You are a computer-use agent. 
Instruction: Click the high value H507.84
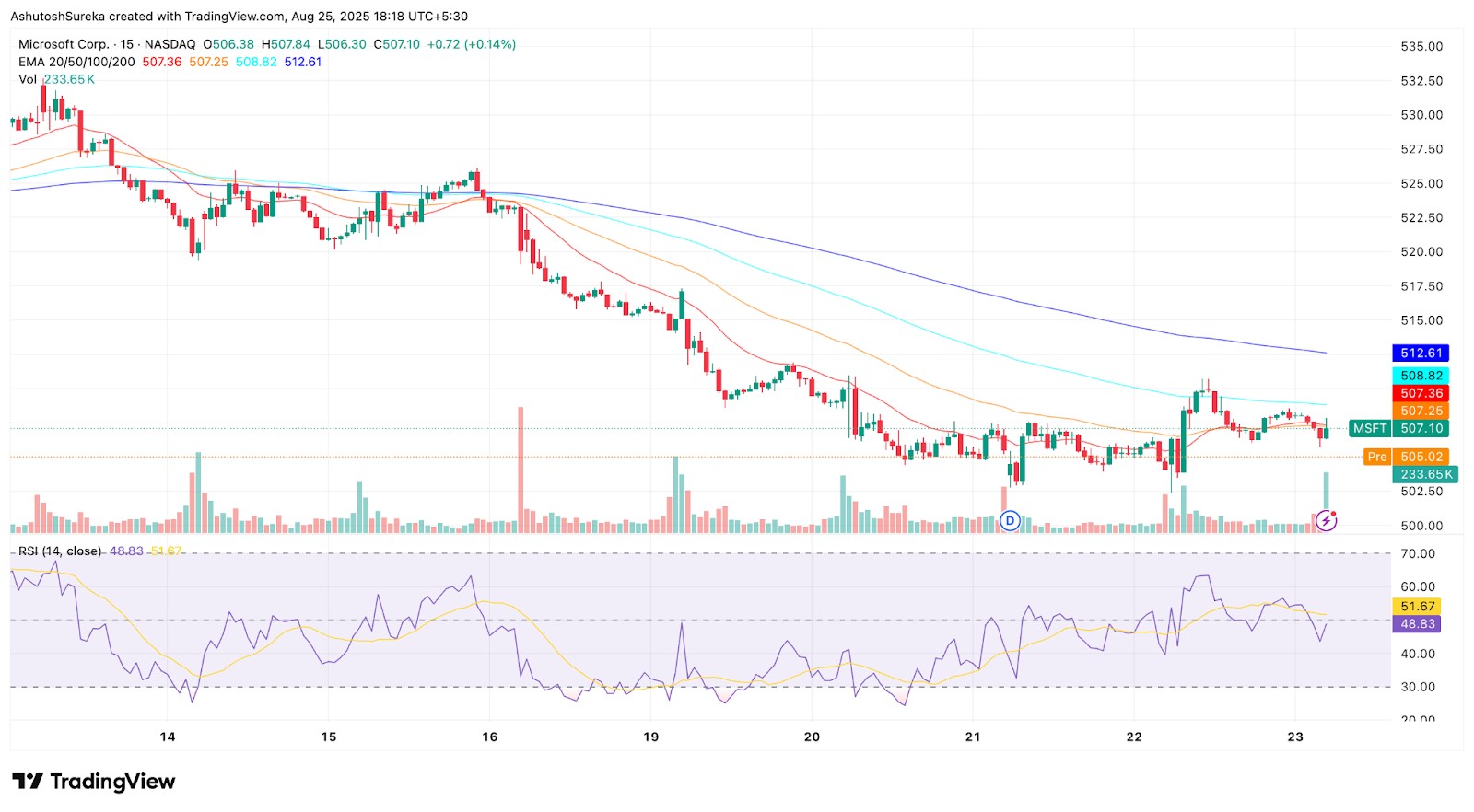tap(286, 44)
